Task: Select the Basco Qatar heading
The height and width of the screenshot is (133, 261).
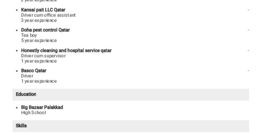Action: point(34,70)
